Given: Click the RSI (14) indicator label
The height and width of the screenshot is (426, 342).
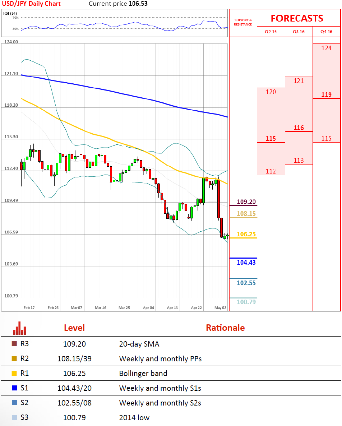Looking at the screenshot, I should point(10,13).
